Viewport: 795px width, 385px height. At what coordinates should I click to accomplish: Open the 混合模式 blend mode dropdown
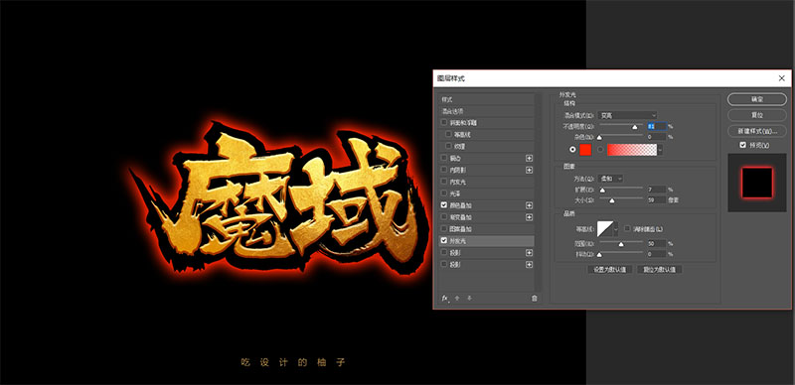(x=627, y=115)
